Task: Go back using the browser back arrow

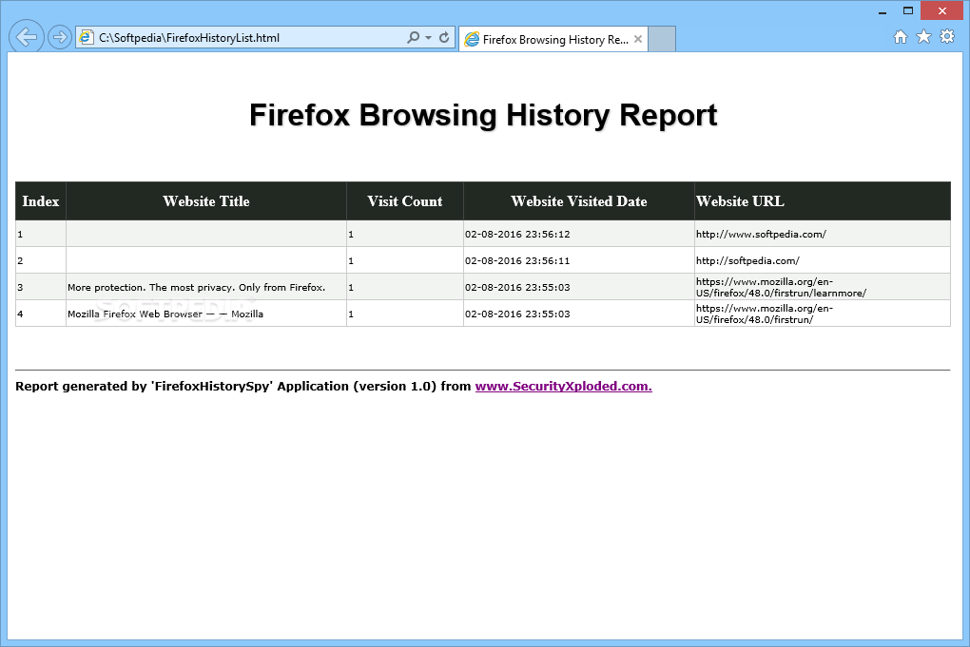Action: (x=26, y=37)
